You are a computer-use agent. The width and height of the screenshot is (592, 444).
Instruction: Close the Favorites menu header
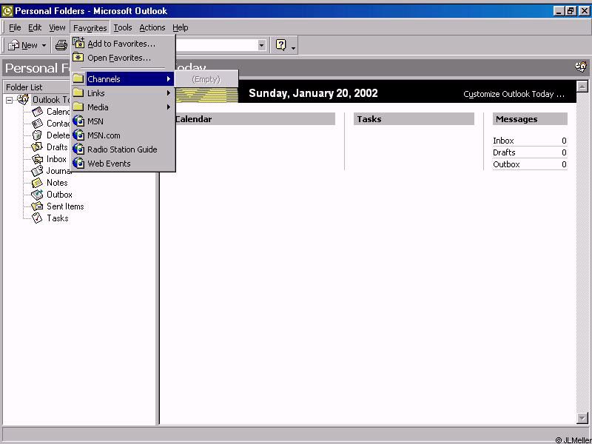click(x=90, y=28)
